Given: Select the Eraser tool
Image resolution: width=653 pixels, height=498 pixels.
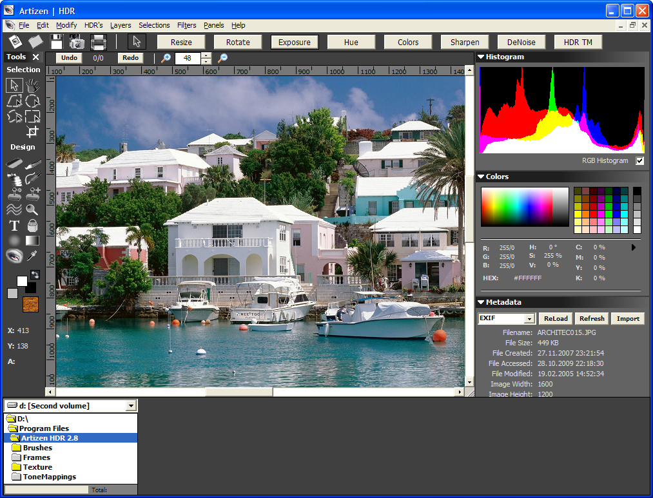Looking at the screenshot, I should click(x=14, y=164).
